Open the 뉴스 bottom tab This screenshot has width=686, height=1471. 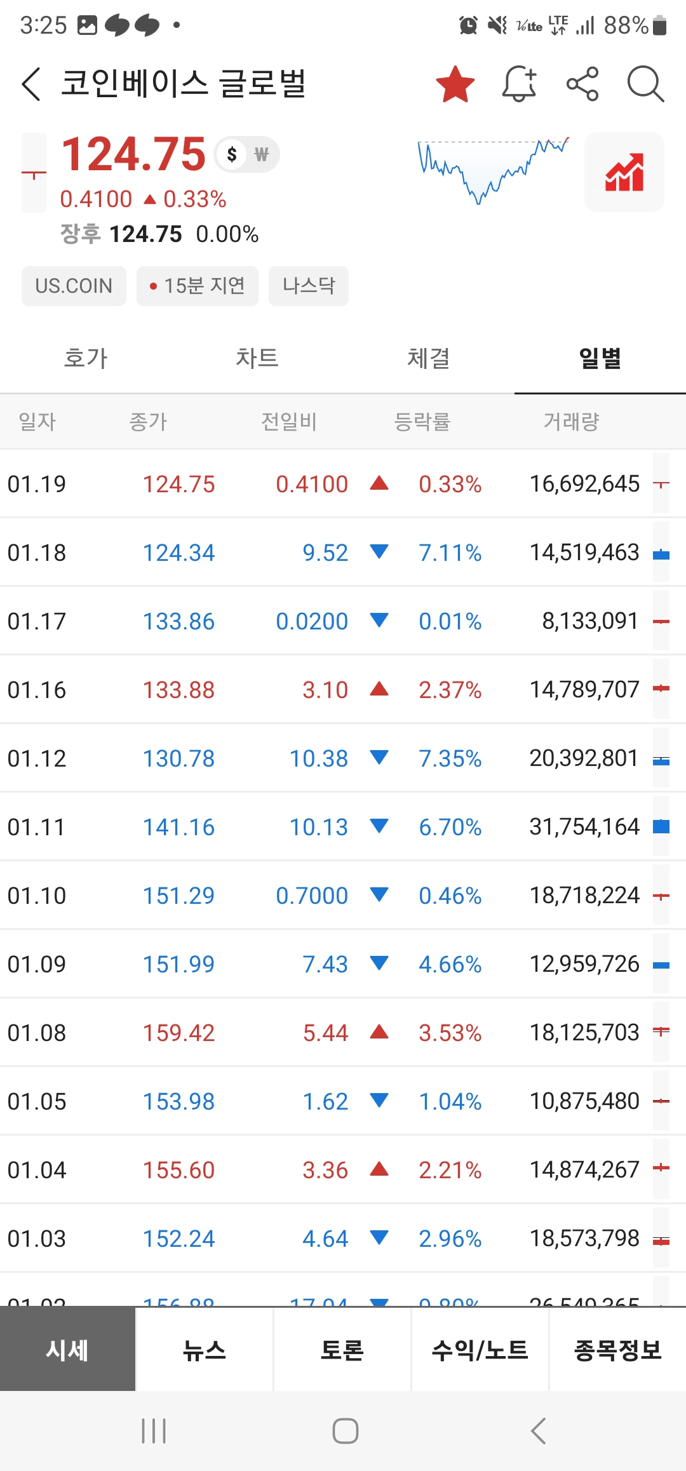[x=205, y=1350]
